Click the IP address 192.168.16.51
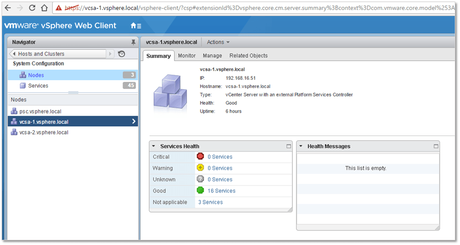Image resolution: width=460 pixels, height=245 pixels. [x=241, y=78]
